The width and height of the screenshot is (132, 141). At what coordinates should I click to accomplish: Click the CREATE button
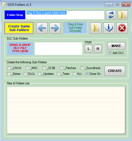click(x=115, y=71)
